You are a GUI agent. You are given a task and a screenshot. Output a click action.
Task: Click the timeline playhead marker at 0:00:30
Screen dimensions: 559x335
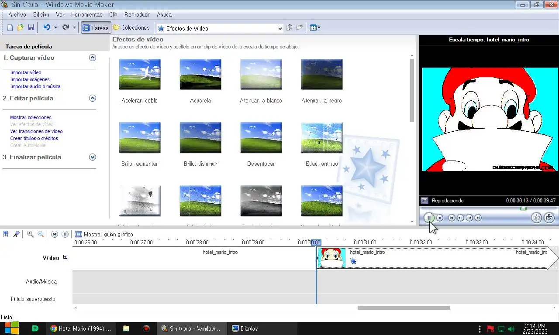316,242
